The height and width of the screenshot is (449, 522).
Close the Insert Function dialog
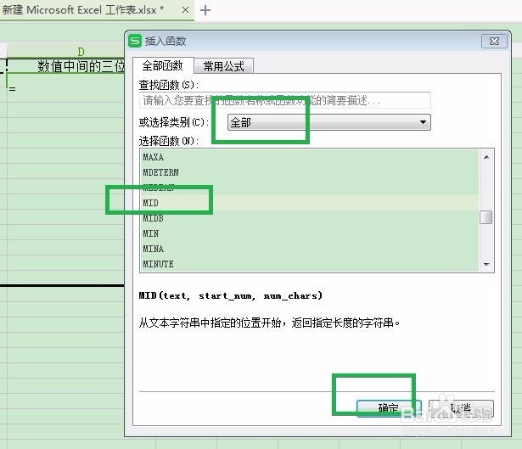pyautogui.click(x=494, y=42)
